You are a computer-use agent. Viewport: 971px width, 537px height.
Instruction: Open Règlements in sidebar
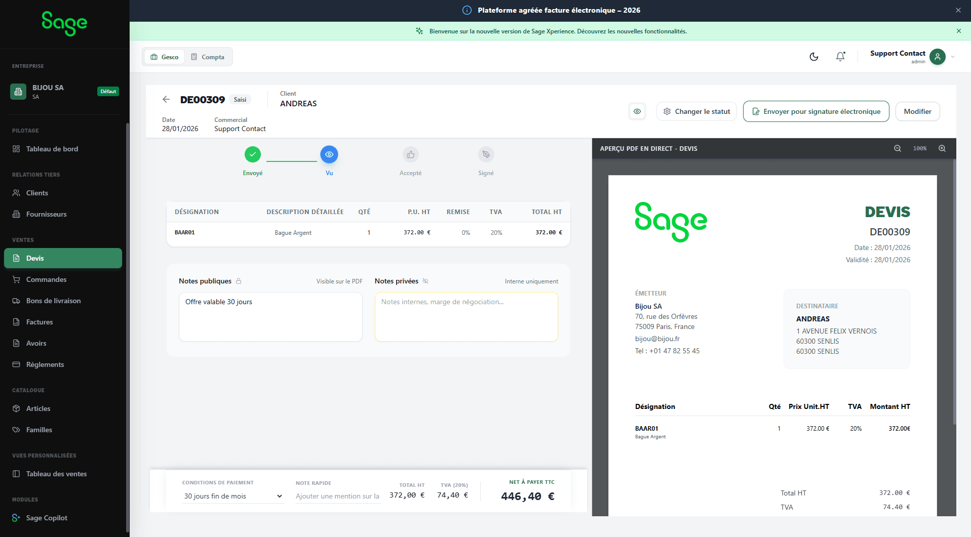63,364
